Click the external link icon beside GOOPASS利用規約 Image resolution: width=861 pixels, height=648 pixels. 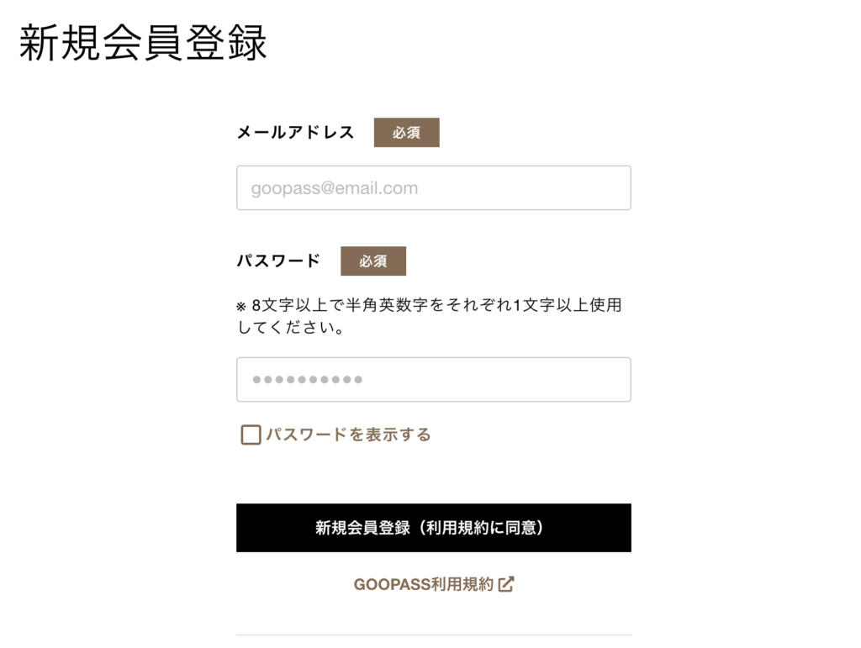(x=506, y=584)
